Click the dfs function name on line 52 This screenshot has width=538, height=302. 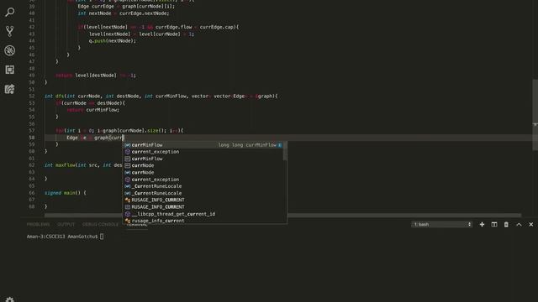tap(60, 96)
